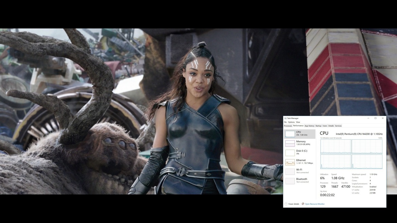
Task: Click the "100%" graph scale label
Action: point(380,138)
